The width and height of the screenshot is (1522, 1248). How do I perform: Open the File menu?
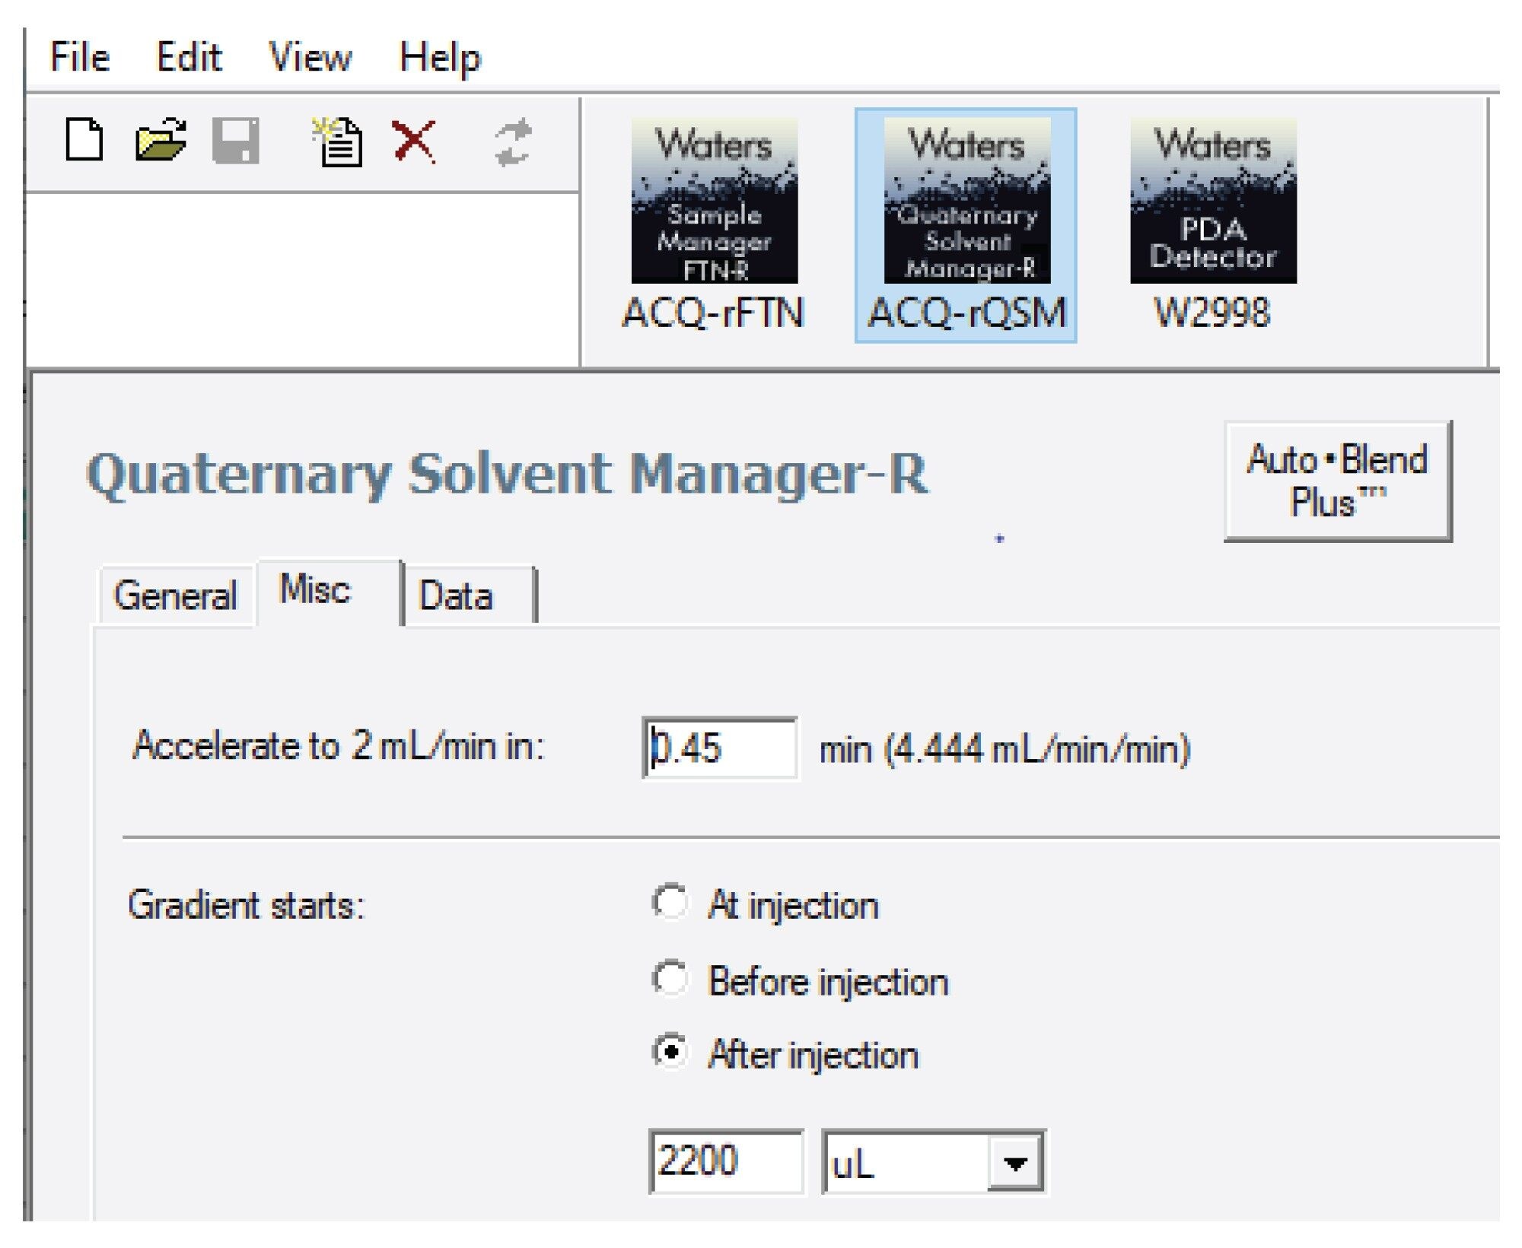pos(80,57)
